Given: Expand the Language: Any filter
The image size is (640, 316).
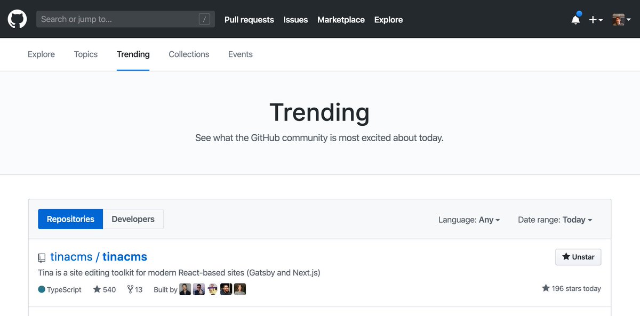Looking at the screenshot, I should click(469, 220).
